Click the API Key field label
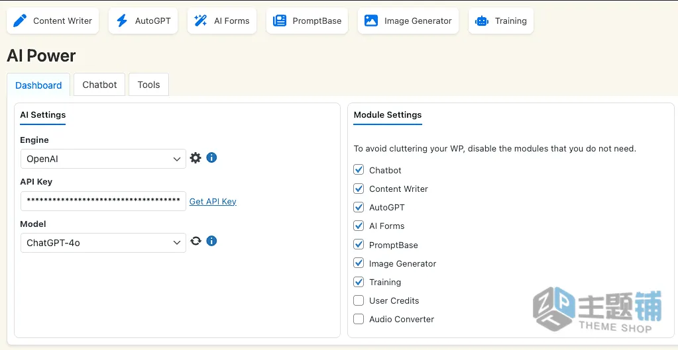This screenshot has width=678, height=350. tap(36, 182)
